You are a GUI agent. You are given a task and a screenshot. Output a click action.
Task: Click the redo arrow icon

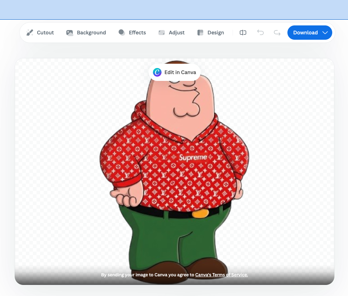[x=277, y=33]
